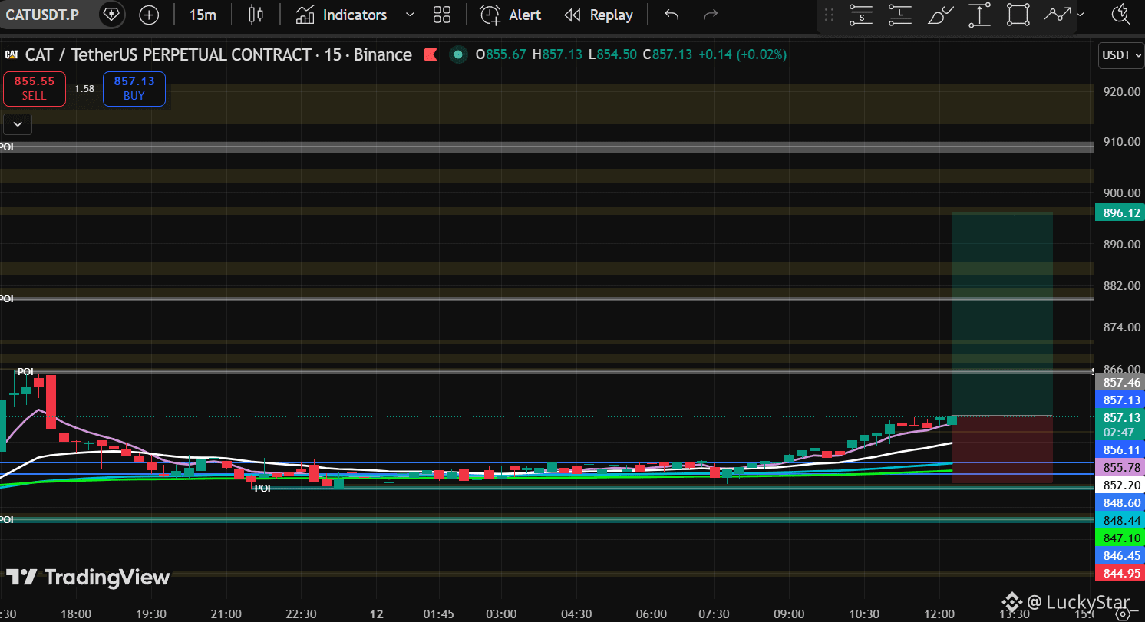Select the red stop-loss zone of the long position
This screenshot has width=1145, height=622.
(1001, 449)
